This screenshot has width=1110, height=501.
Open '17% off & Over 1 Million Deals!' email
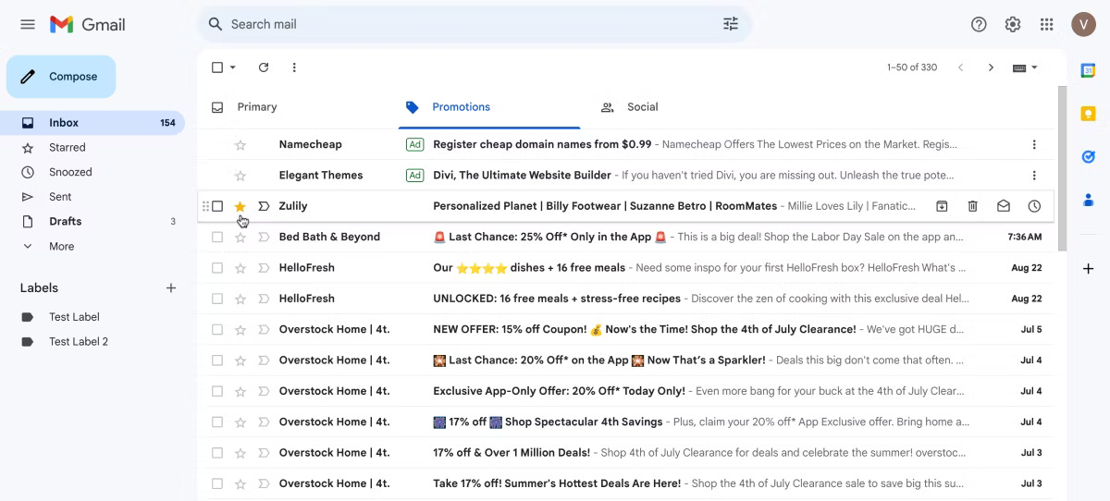625,453
